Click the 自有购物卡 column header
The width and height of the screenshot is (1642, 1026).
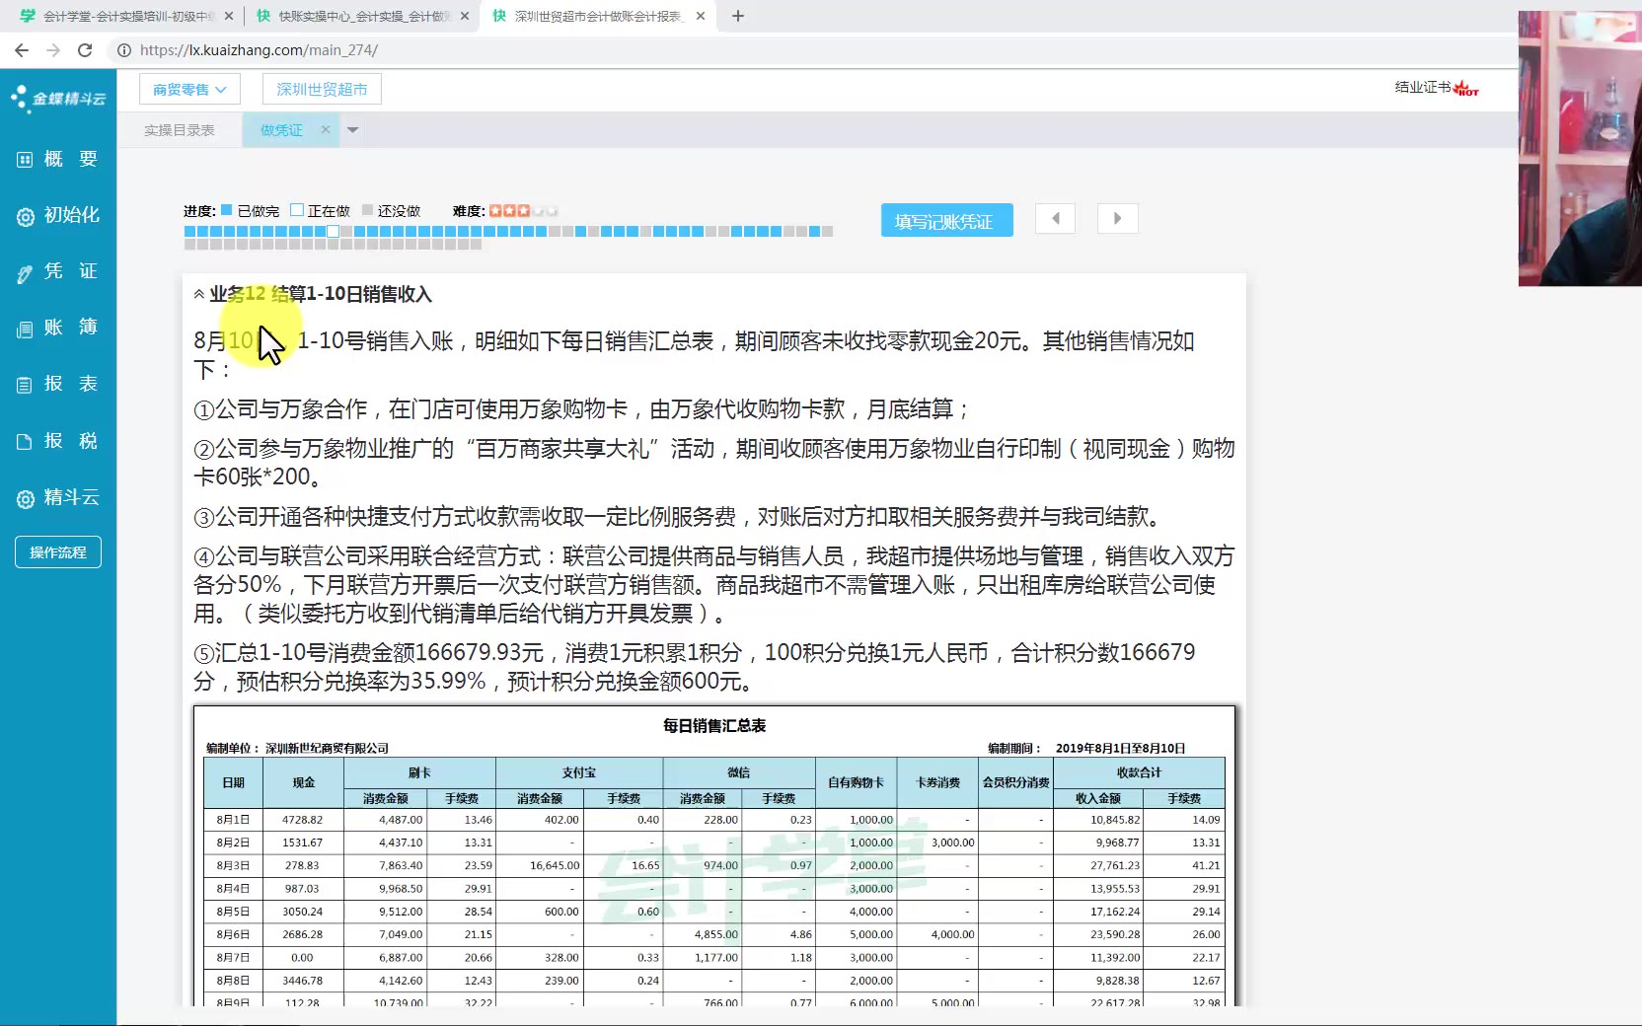(x=856, y=782)
